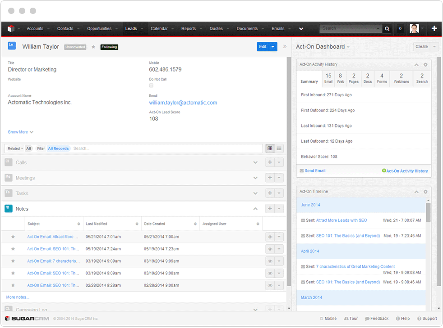Collapse the Notes subpanel chevron
The width and height of the screenshot is (443, 328).
click(x=255, y=209)
